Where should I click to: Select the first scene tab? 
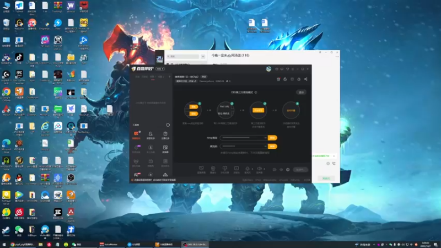click(137, 77)
